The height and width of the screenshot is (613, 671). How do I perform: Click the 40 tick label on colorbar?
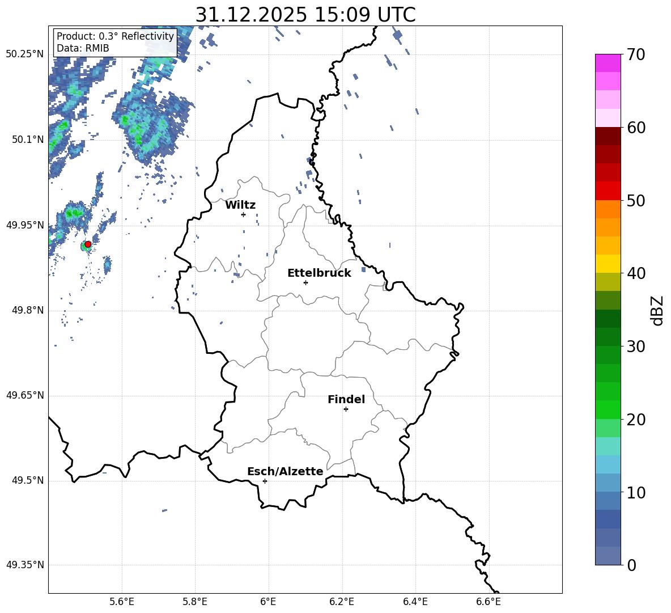(x=636, y=273)
